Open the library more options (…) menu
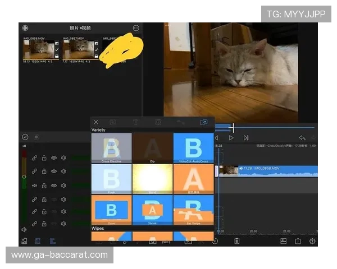The height and width of the screenshot is (269, 337). pos(136,28)
